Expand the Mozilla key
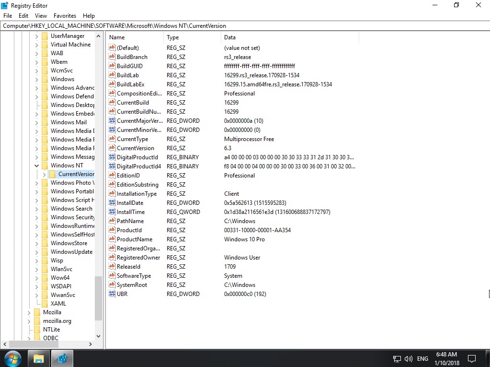This screenshot has width=490, height=367. (x=29, y=312)
